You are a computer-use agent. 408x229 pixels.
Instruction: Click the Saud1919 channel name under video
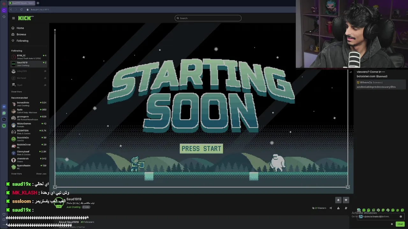pyautogui.click(x=74, y=199)
